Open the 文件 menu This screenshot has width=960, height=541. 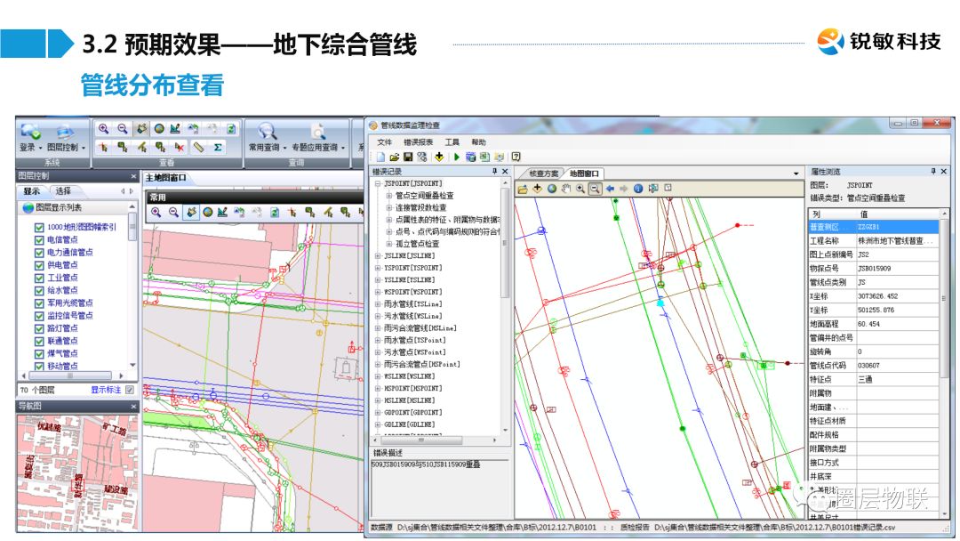click(385, 142)
